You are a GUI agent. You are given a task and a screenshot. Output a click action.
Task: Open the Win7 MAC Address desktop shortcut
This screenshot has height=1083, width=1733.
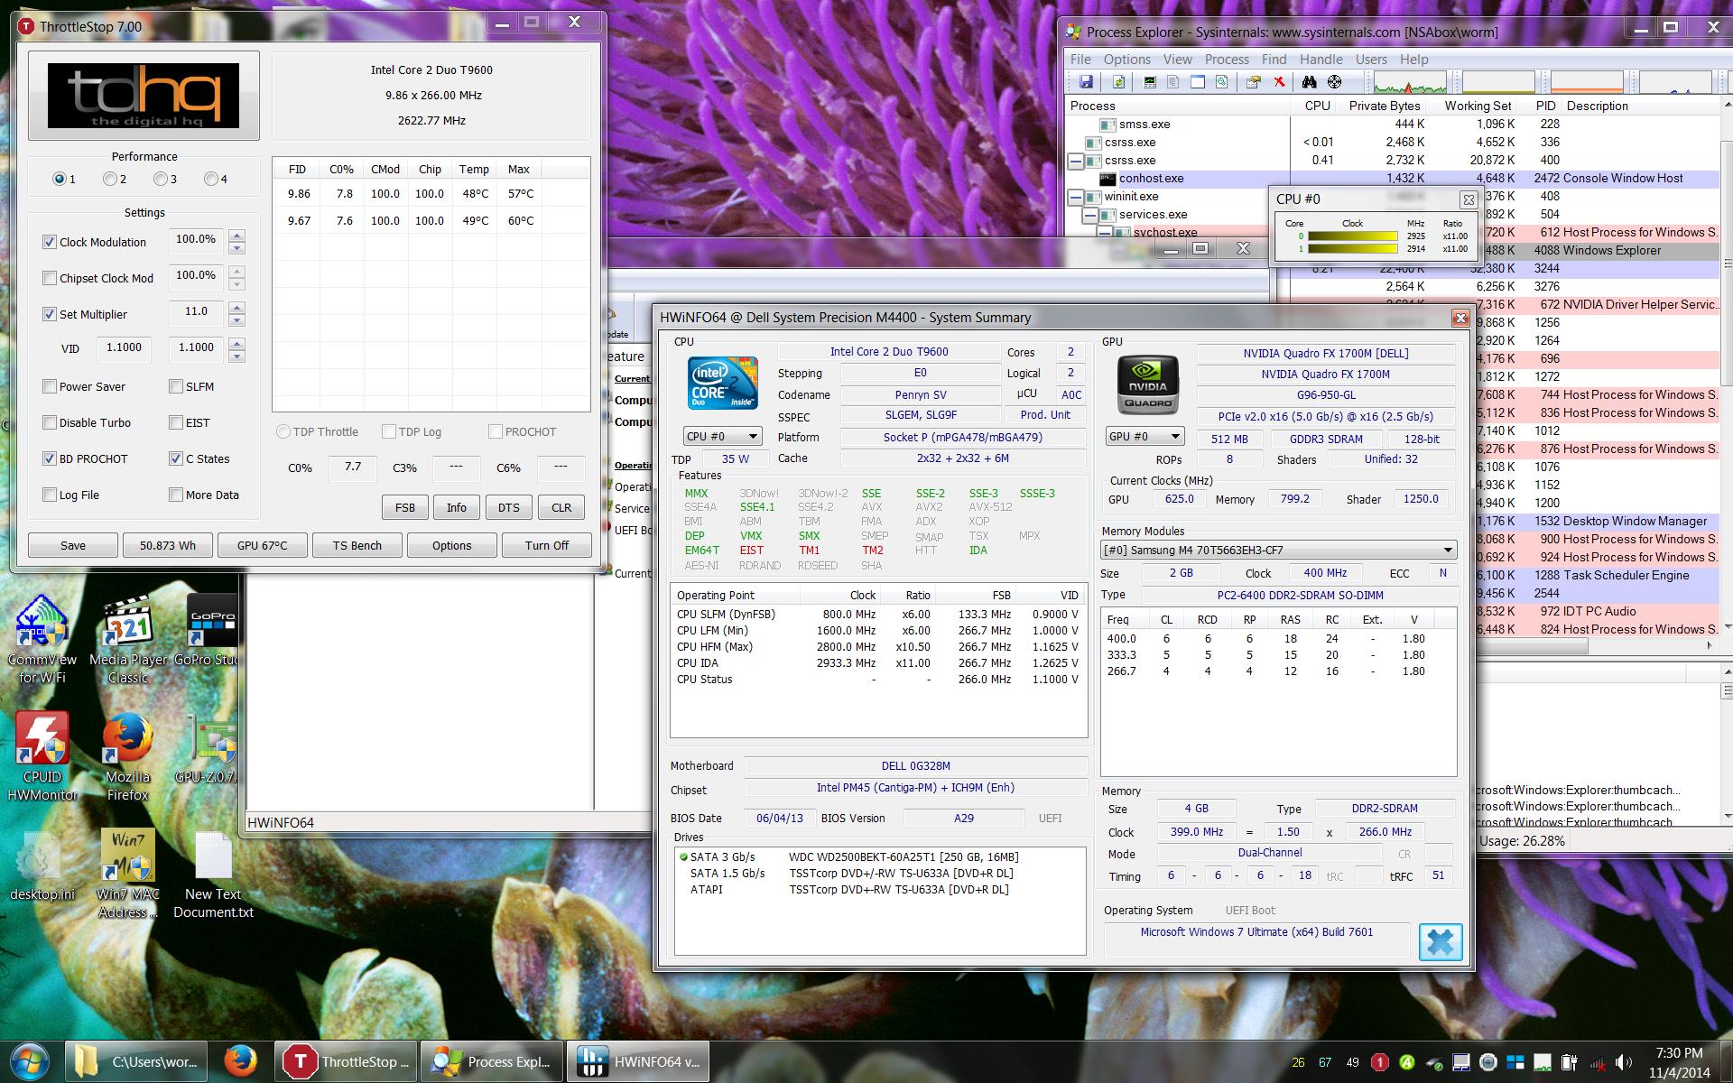[127, 875]
